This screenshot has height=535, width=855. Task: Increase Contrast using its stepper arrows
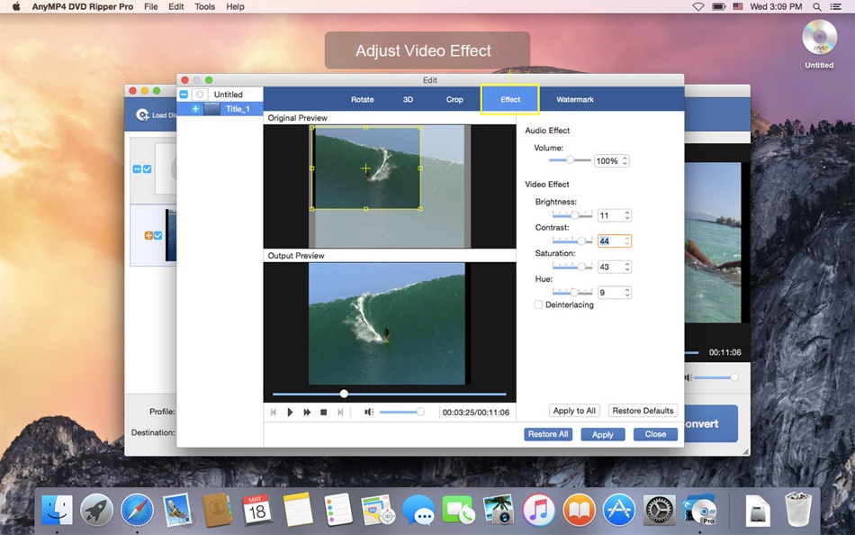pos(625,238)
